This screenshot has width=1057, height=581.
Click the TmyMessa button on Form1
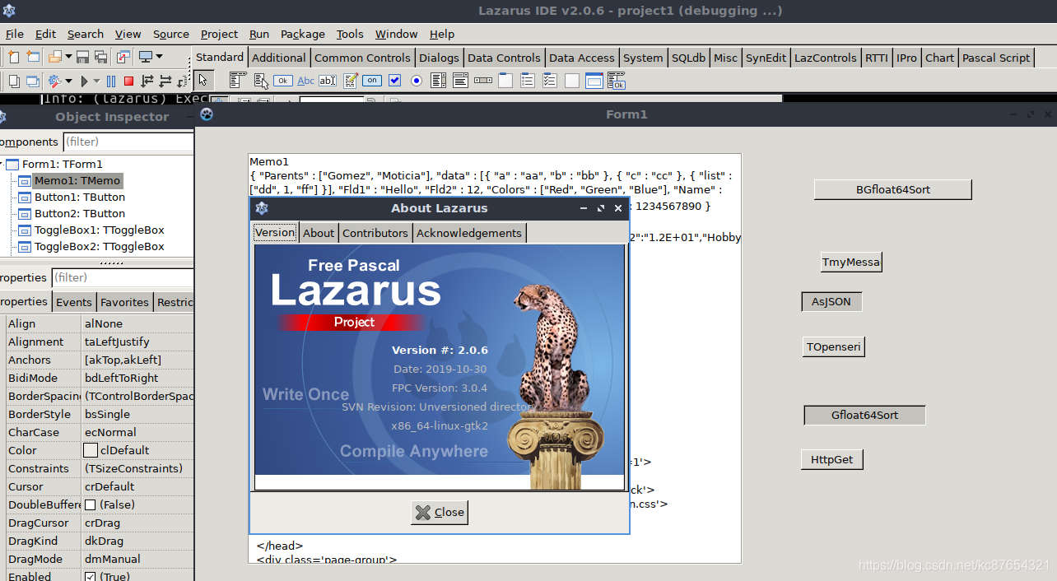(851, 263)
